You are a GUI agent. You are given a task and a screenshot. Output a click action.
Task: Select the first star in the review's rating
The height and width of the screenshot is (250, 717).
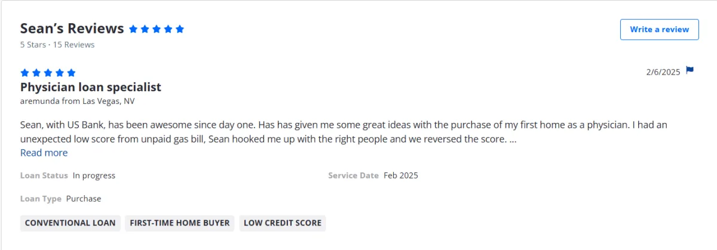point(24,73)
